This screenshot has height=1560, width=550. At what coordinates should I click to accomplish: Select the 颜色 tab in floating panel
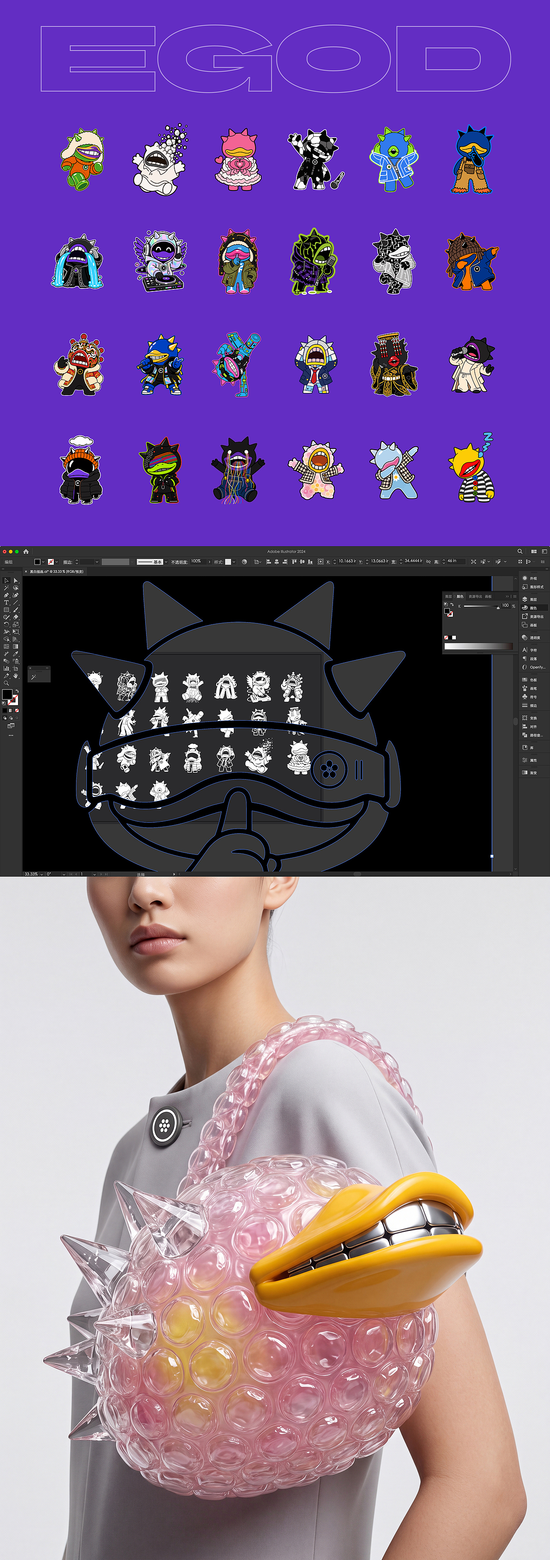click(x=460, y=596)
